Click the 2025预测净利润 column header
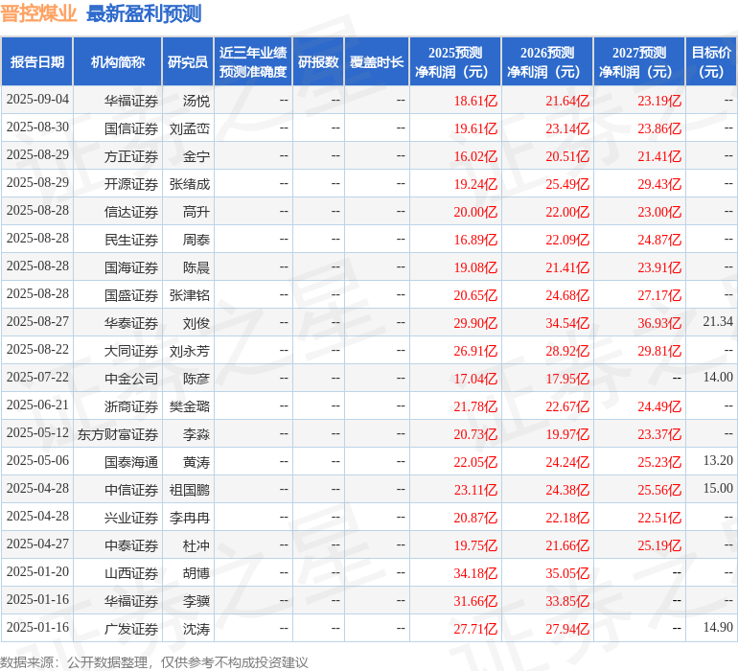Viewport: 738px width, 671px height. pyautogui.click(x=455, y=61)
